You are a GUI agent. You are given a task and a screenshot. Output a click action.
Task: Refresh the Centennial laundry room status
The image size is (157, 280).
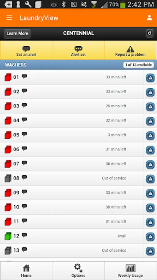pos(150,33)
